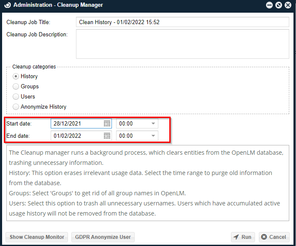296x246 pixels.
Task: Click GDPR Anonymize User button
Action: tap(103, 237)
